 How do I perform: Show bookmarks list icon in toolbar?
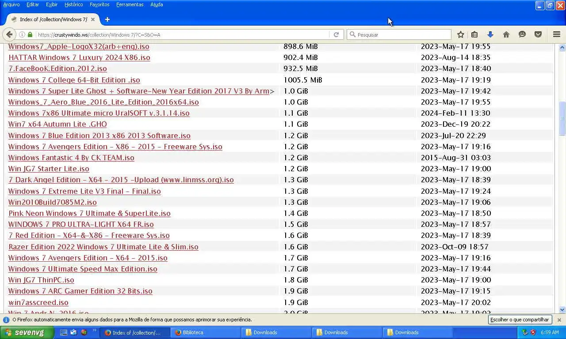[x=474, y=34]
